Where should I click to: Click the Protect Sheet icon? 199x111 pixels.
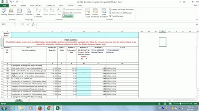88,13
